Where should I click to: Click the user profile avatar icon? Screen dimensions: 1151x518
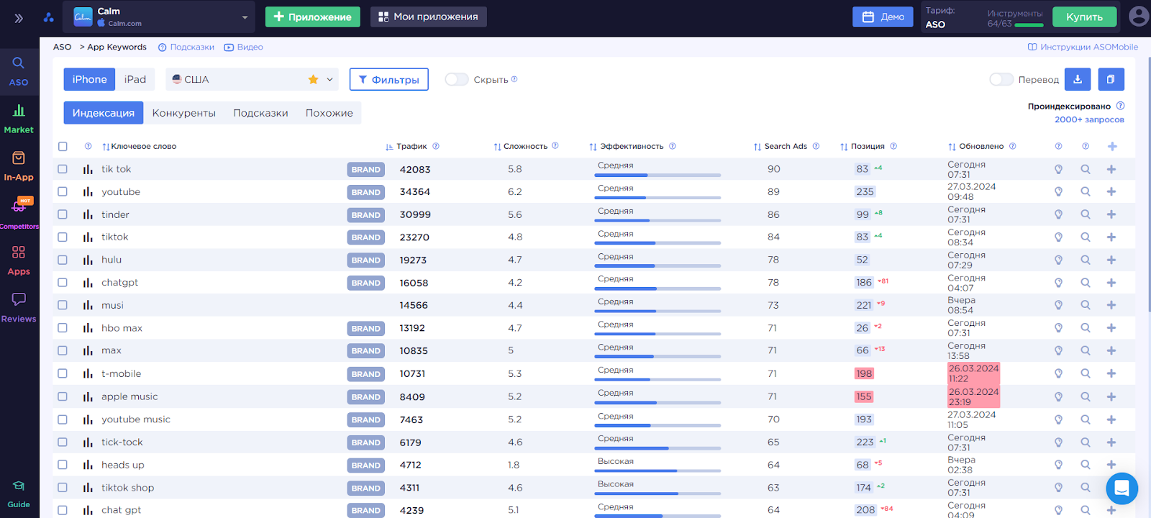[1139, 17]
